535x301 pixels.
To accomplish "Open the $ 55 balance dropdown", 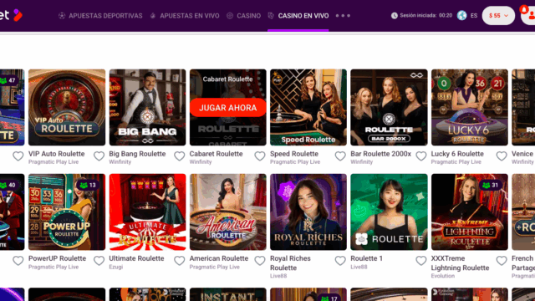I will 498,15.
